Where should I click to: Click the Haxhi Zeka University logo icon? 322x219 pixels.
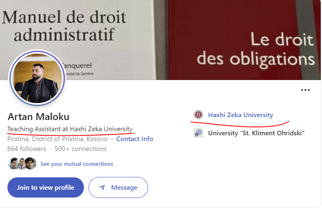[198, 115]
